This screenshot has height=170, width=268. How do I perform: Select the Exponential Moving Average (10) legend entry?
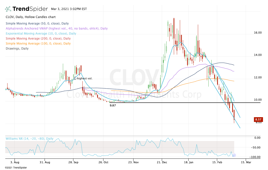tap(41, 34)
